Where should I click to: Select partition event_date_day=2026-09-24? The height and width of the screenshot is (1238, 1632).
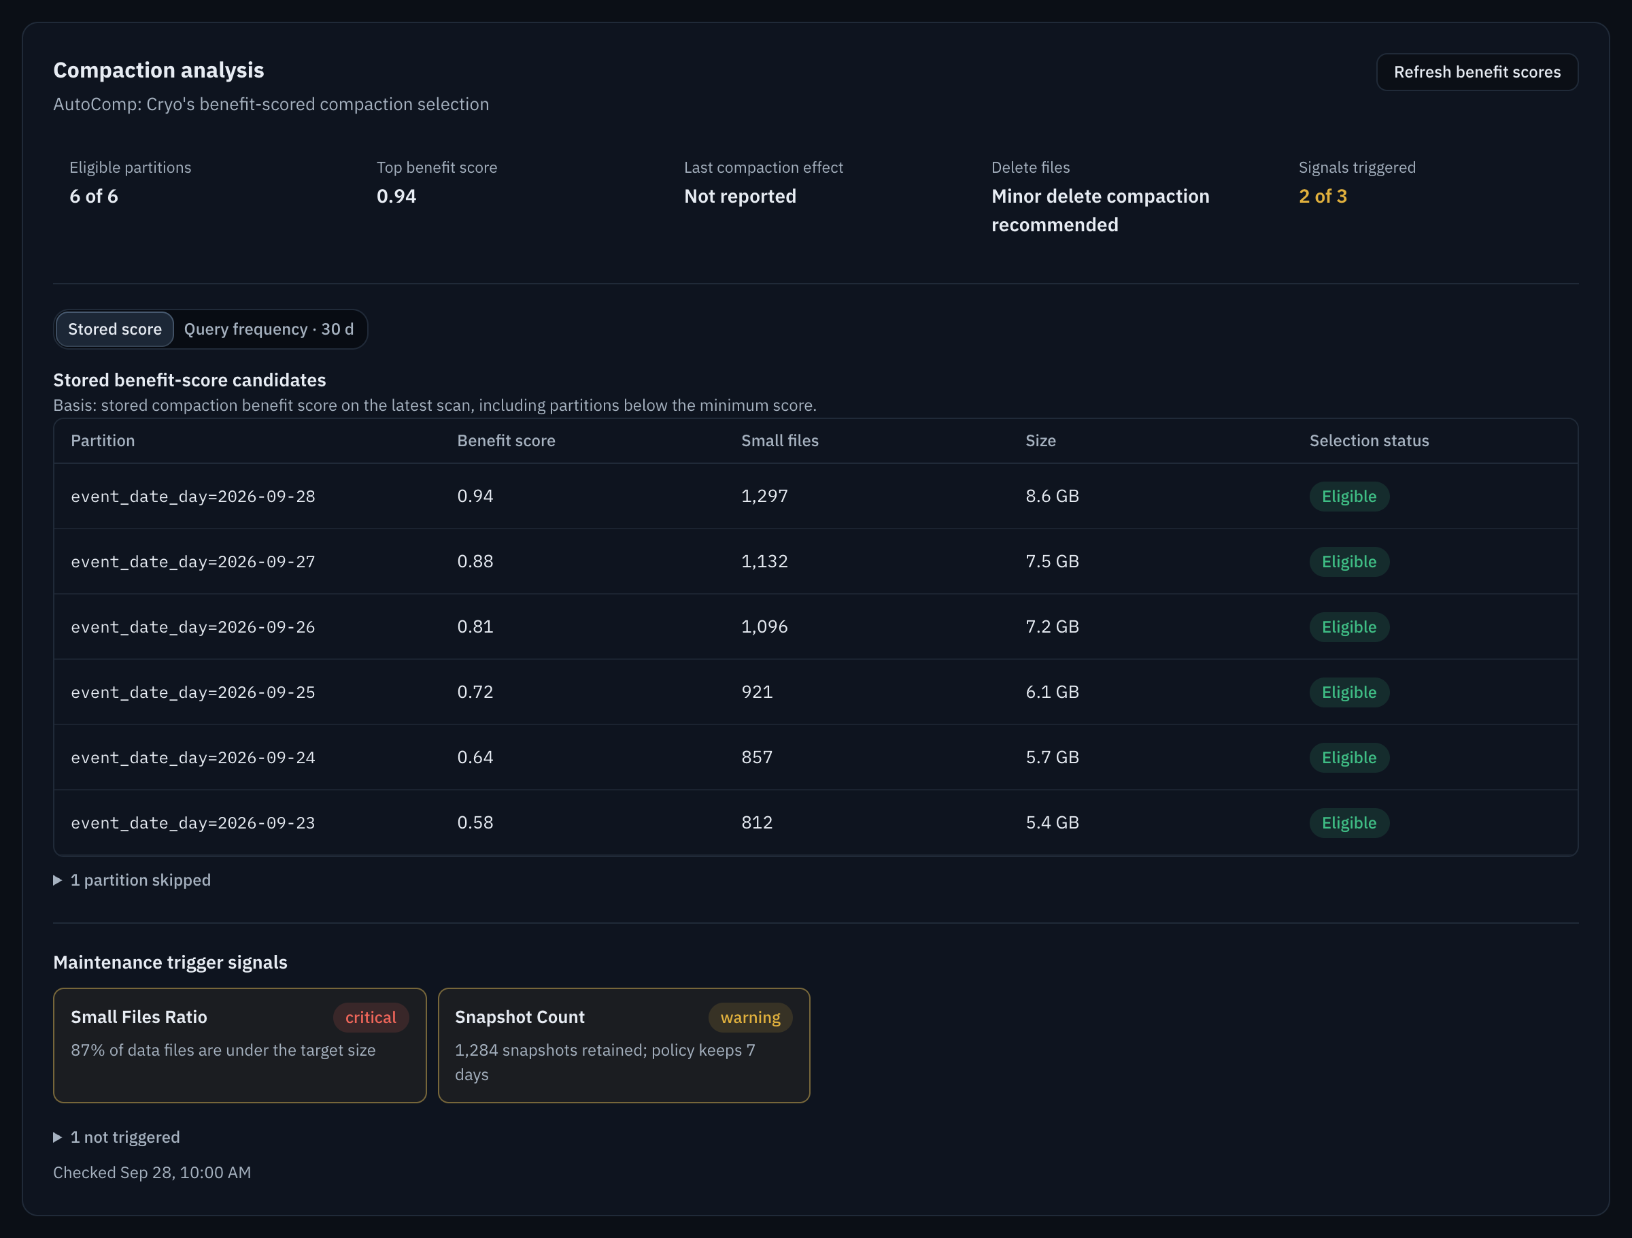[816, 757]
